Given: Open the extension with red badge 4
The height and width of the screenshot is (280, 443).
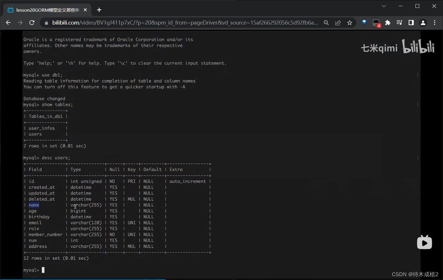Looking at the screenshot, I should click(376, 23).
